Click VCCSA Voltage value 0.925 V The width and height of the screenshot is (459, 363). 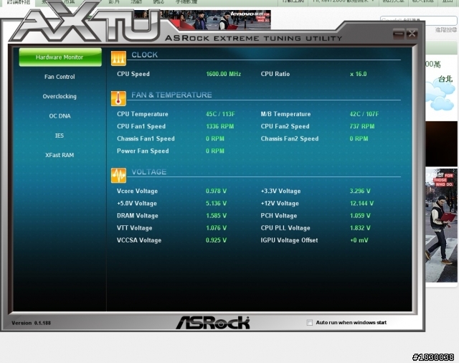click(x=216, y=240)
